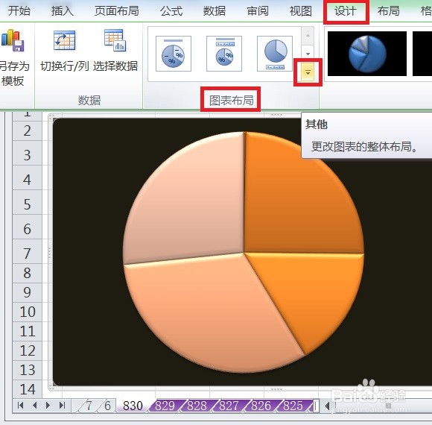Switch to sheet tab 828
The height and width of the screenshot is (425, 432).
click(197, 406)
